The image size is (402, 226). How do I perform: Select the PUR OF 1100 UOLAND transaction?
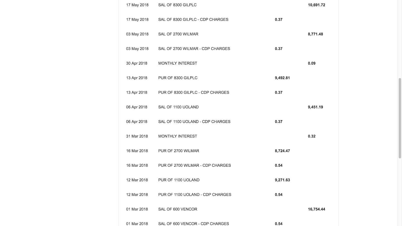228,180
